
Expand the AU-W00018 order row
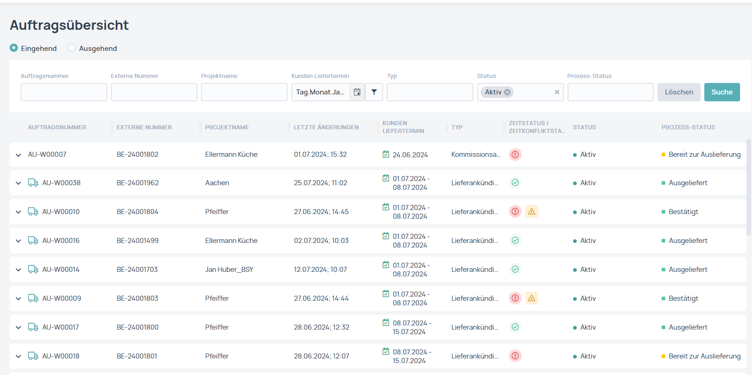pos(18,356)
